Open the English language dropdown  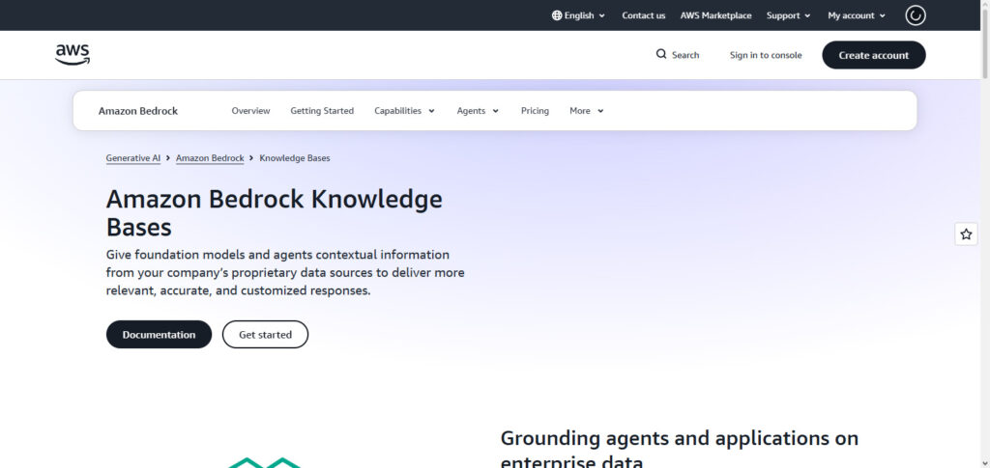(x=578, y=15)
